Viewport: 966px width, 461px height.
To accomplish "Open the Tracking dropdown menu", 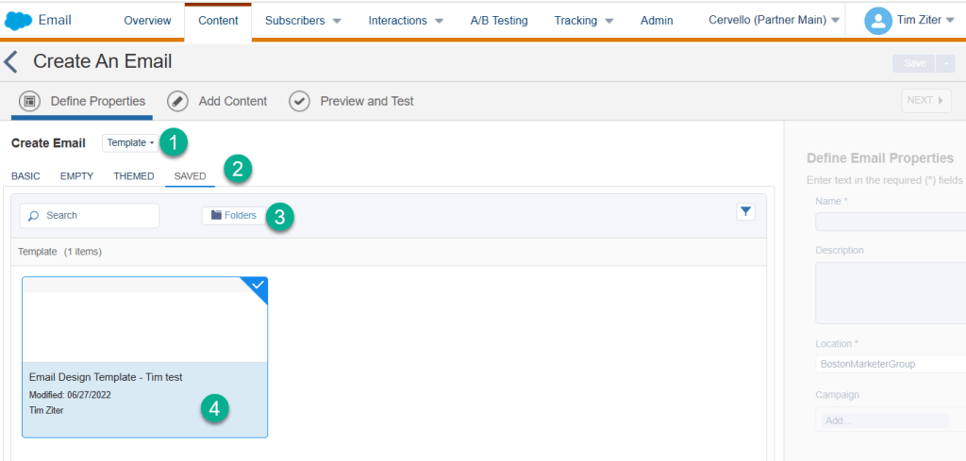I will [x=583, y=21].
